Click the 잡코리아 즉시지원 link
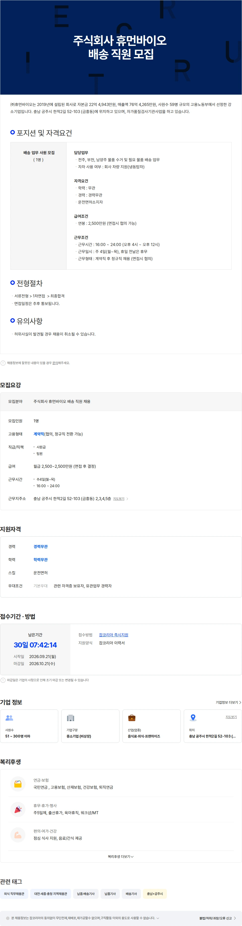 pos(113,635)
